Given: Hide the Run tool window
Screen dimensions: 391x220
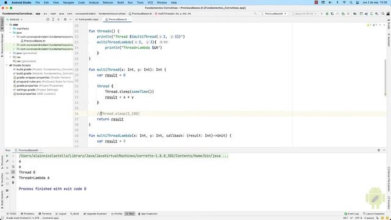Looking at the screenshot, I should tap(384, 150).
